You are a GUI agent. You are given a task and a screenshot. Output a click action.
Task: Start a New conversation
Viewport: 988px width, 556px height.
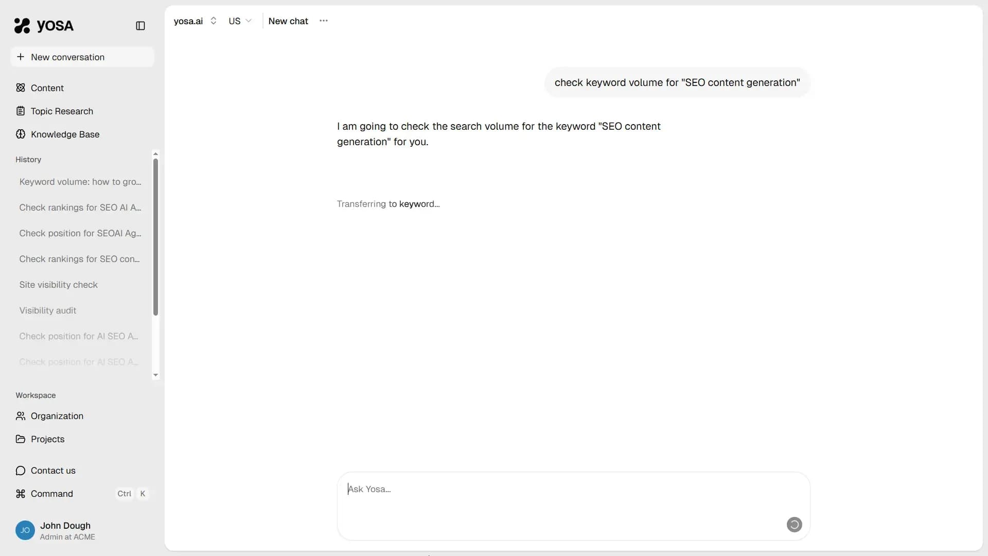[82, 57]
